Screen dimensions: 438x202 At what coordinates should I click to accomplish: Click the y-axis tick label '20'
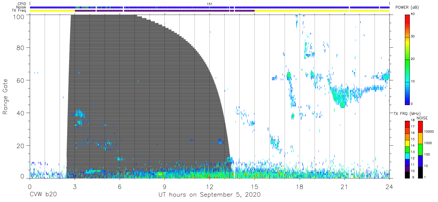21,146
